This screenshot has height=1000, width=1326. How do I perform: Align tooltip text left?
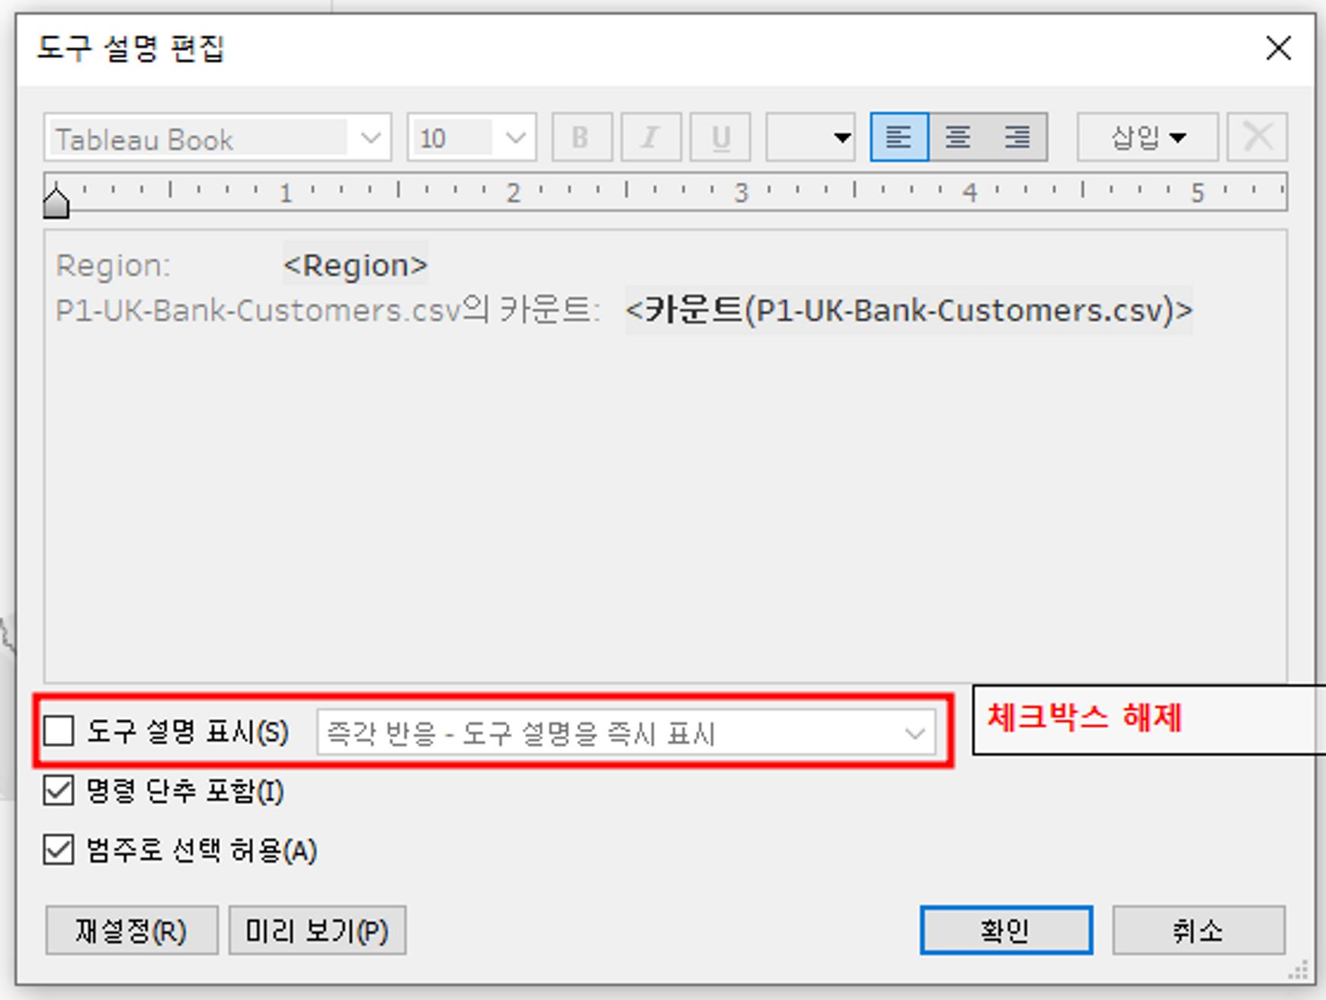point(899,137)
